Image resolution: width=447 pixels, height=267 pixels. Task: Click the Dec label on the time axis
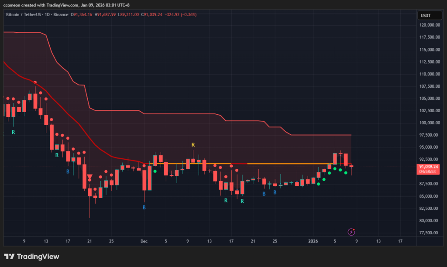click(x=144, y=240)
